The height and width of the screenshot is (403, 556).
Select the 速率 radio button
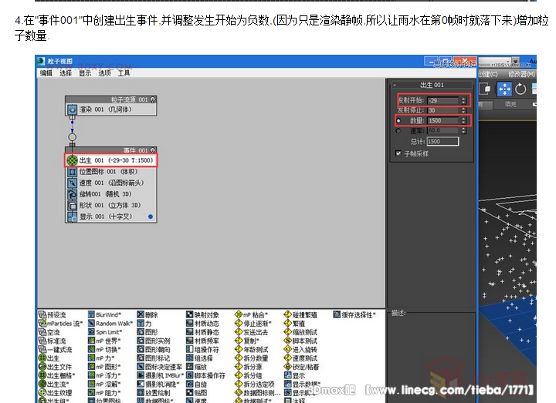click(398, 131)
